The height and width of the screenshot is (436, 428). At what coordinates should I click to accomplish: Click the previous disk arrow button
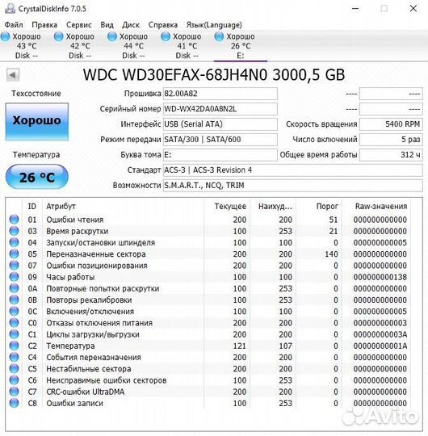click(x=13, y=75)
